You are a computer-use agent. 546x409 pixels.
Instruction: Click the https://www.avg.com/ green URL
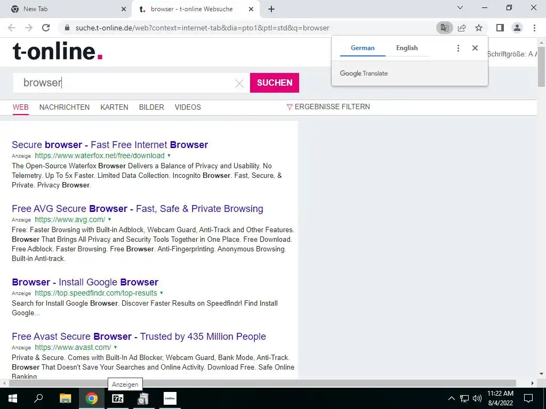(x=70, y=219)
